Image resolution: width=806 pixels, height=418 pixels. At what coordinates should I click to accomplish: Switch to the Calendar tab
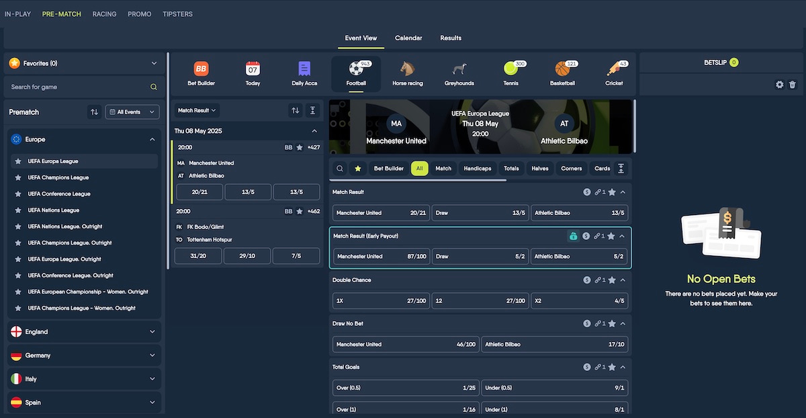[x=408, y=38]
